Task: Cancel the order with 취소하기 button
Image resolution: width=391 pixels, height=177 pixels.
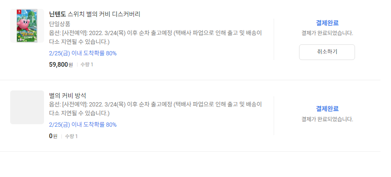Action: coord(327,52)
